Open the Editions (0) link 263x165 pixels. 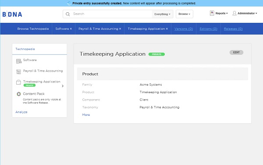208,29
